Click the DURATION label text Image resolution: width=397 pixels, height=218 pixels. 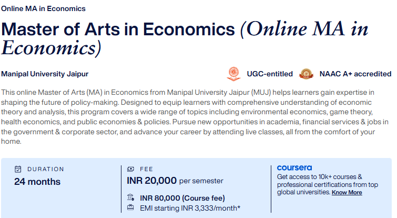46,169
